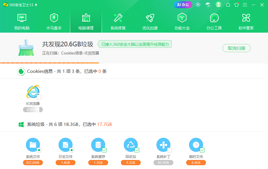Uncheck the 回收站 checkbox
This screenshot has width=268, height=169.
(137, 150)
